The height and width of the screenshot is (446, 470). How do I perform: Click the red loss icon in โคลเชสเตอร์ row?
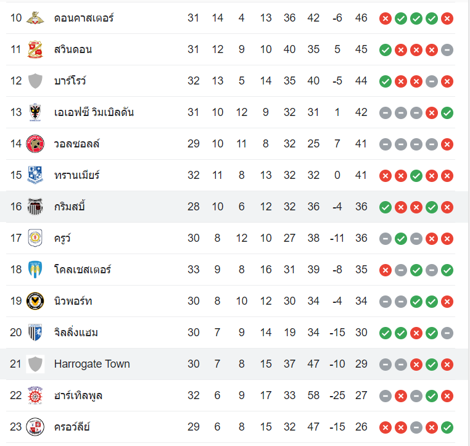[385, 270]
